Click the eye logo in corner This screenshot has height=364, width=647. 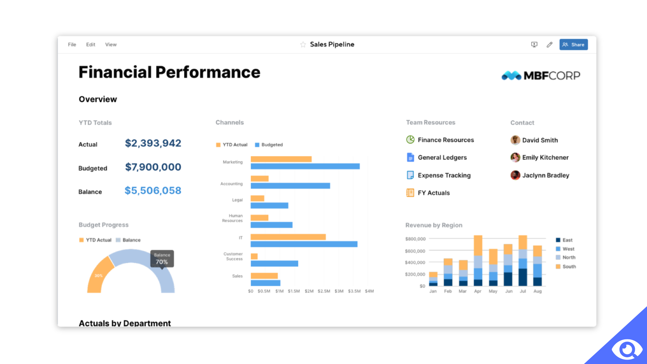click(x=627, y=350)
